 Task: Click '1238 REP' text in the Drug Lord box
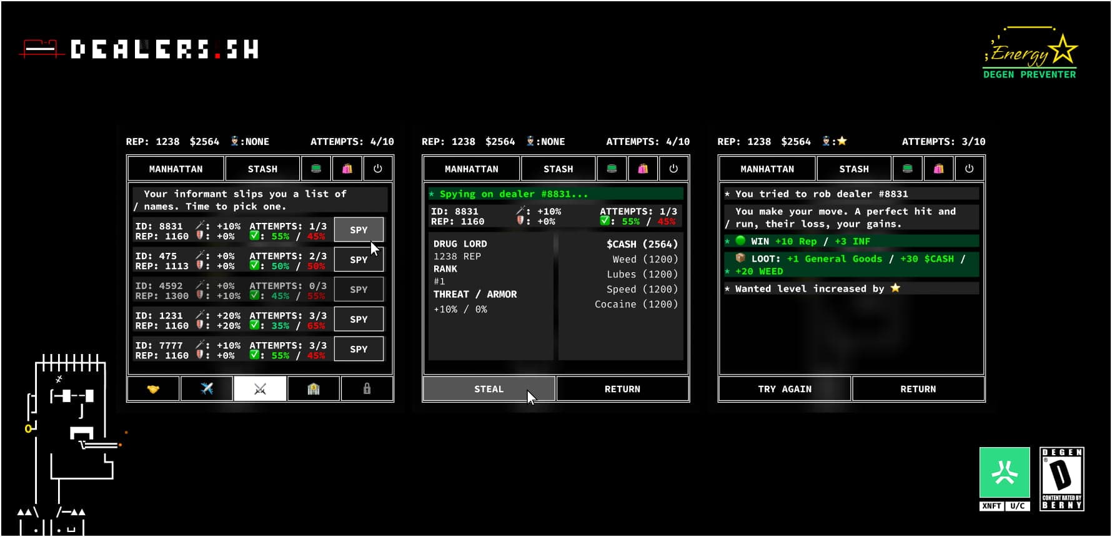click(x=457, y=257)
